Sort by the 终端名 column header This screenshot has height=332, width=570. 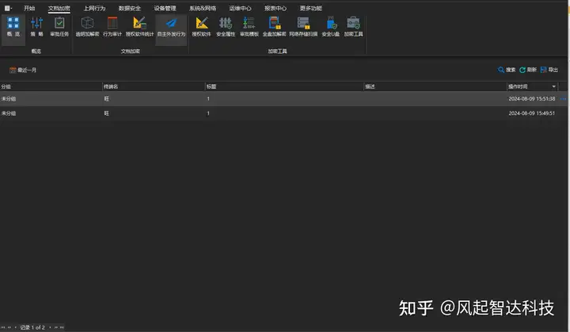click(x=154, y=86)
